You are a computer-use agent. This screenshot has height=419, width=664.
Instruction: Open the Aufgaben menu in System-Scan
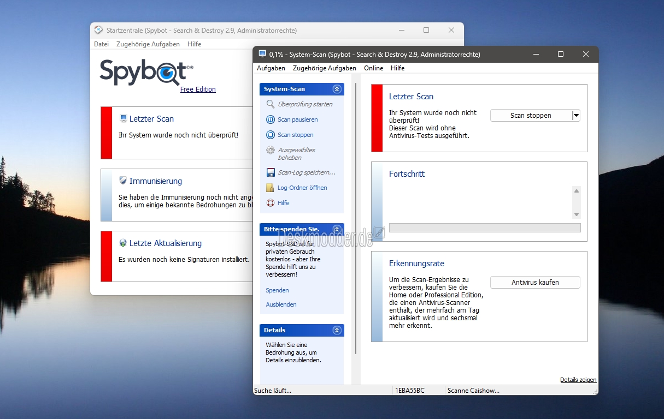pyautogui.click(x=271, y=68)
